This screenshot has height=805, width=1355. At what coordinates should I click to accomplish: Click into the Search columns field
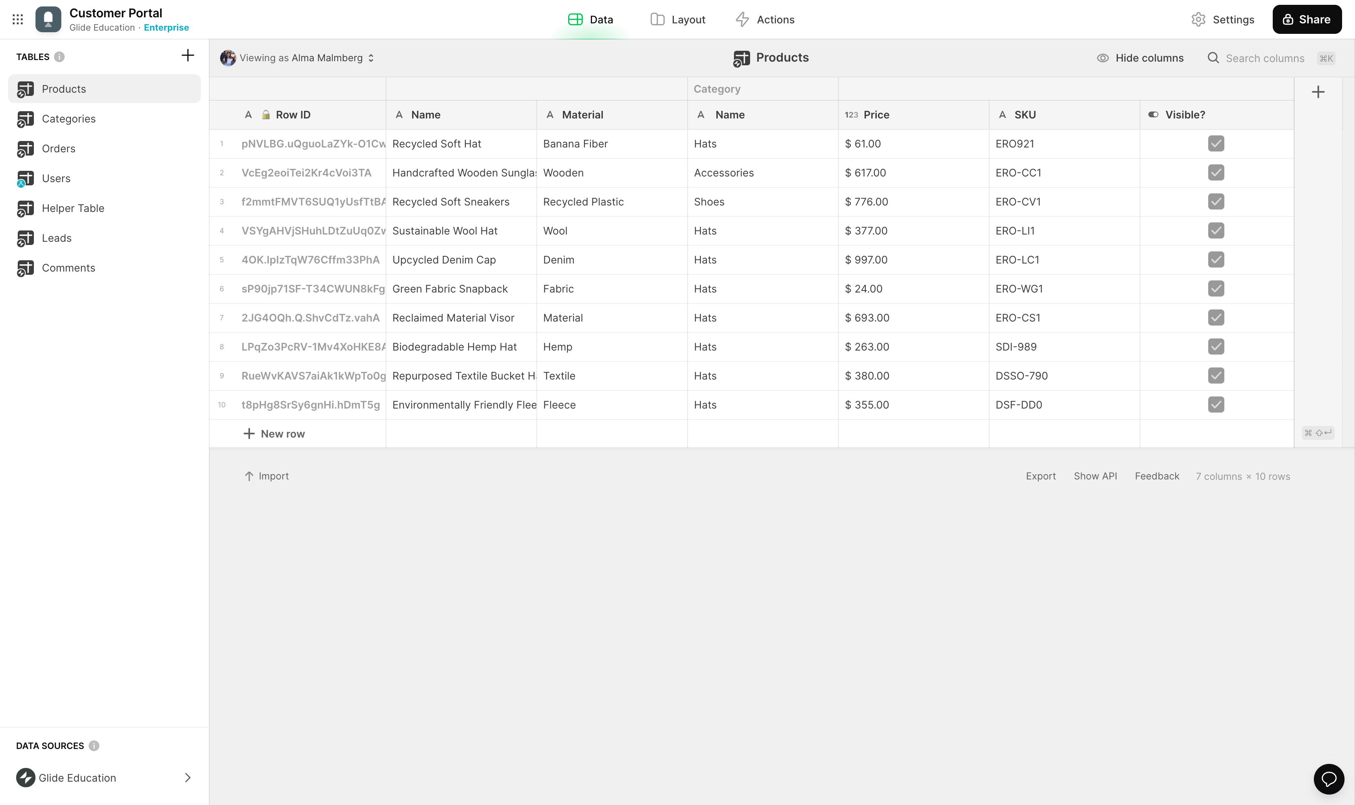1265,58
